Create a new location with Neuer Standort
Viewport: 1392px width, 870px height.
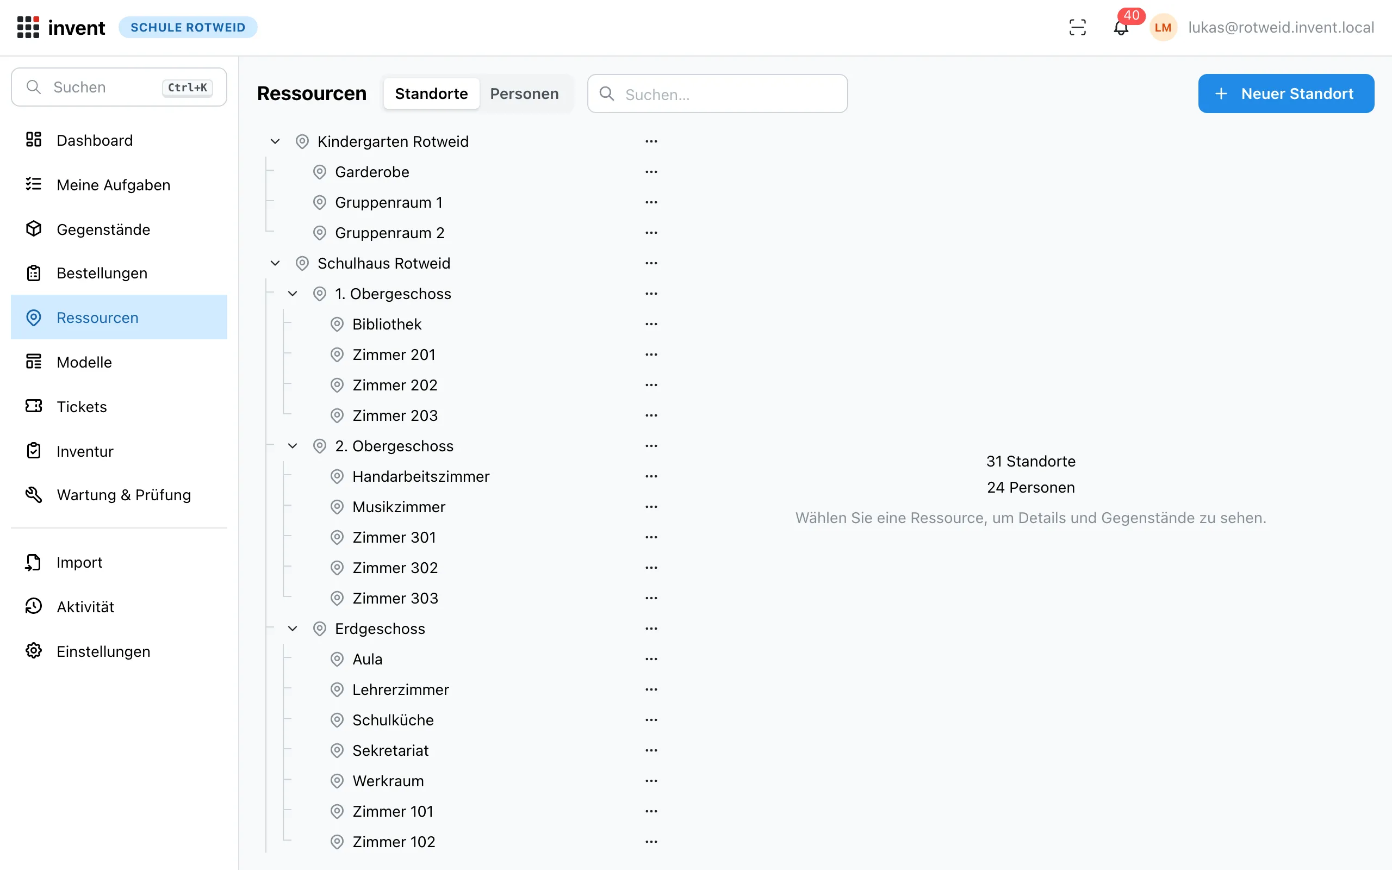pos(1285,94)
